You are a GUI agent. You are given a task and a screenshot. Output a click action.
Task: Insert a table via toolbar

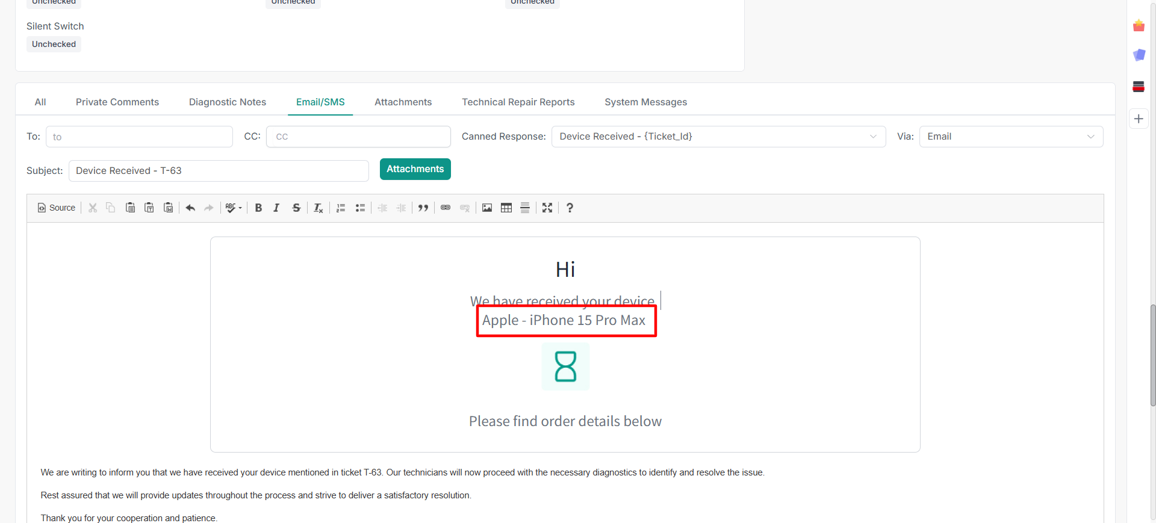[506, 208]
